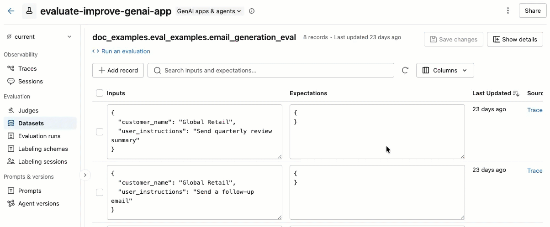Click the Show details button
The image size is (550, 227).
515,39
